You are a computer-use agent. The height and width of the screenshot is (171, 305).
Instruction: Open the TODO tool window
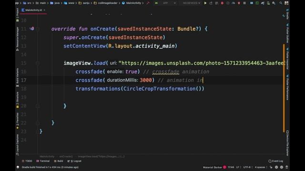[27, 161]
